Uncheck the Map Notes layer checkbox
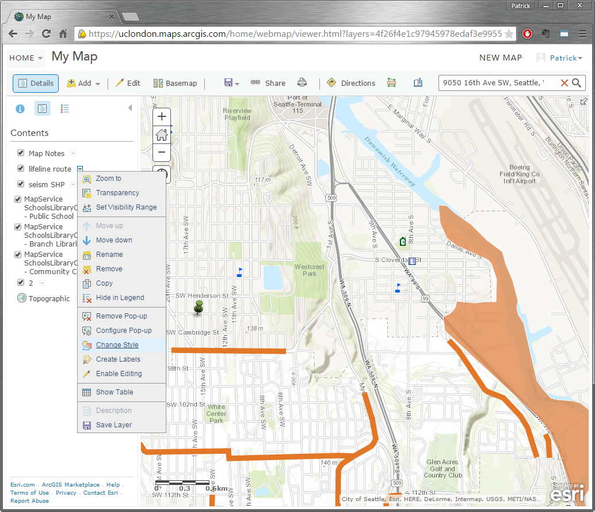The width and height of the screenshot is (595, 512). pos(21,153)
